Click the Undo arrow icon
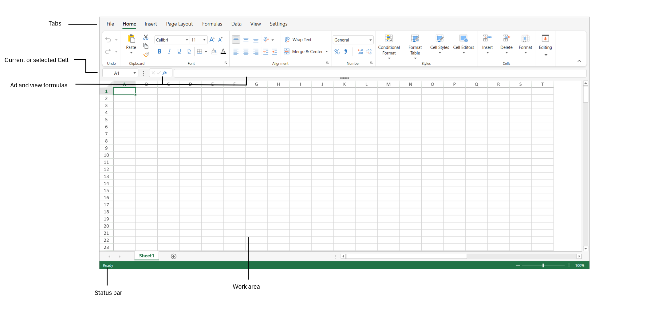The image size is (646, 309). (x=108, y=40)
